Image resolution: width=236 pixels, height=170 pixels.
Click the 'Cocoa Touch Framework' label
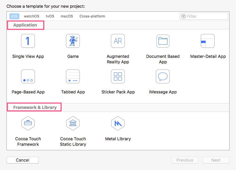tap(28, 142)
